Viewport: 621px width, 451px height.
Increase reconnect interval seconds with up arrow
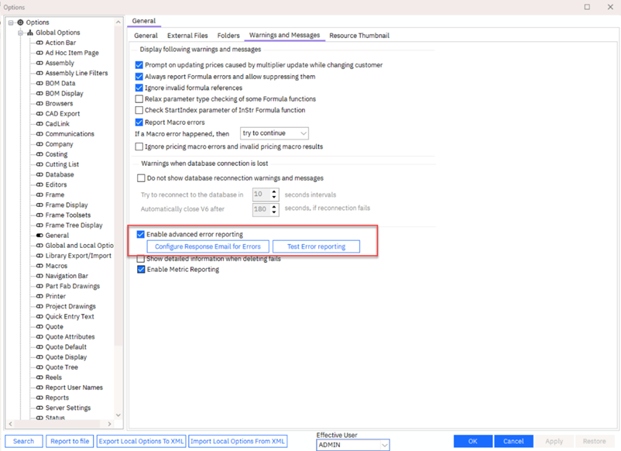pyautogui.click(x=275, y=191)
